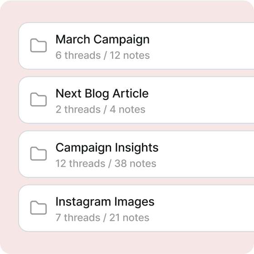Click the March Campaign folder icon
254x254 pixels.
[x=39, y=46]
